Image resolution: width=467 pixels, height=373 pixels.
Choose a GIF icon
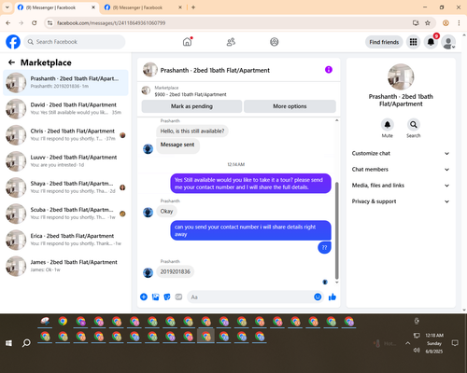(x=178, y=297)
